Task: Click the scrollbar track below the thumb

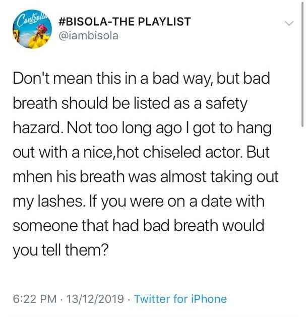Action: click(302, 222)
